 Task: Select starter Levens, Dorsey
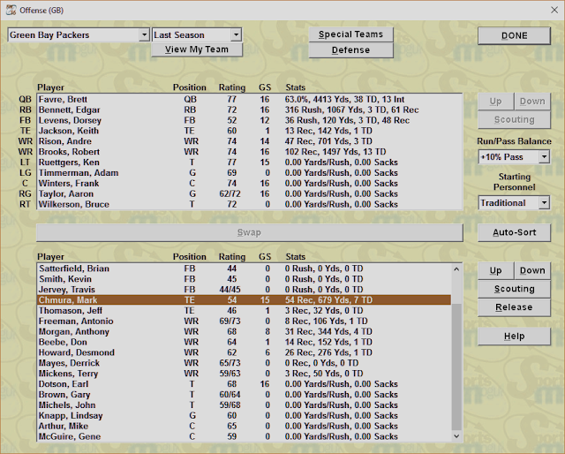pos(249,120)
